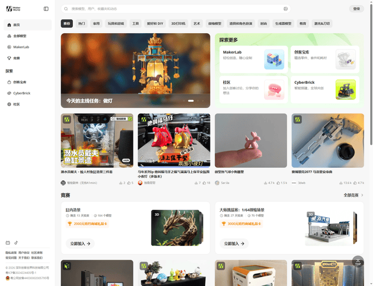373x286 pixels.
Task: Click the 登录 login button
Action: [357, 9]
